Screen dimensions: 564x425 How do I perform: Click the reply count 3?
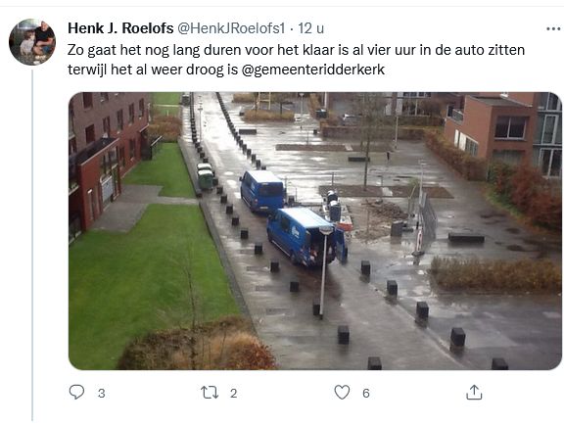point(102,394)
